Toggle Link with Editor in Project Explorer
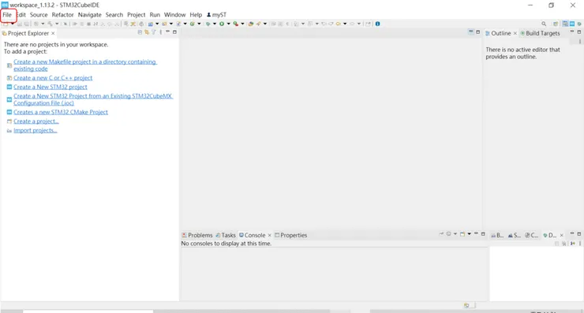This screenshot has height=313, width=584. [x=147, y=32]
